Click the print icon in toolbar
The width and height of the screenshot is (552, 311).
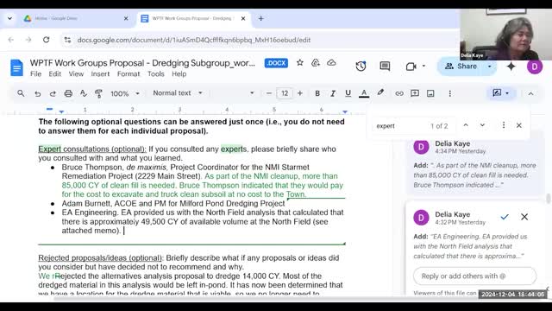[68, 93]
